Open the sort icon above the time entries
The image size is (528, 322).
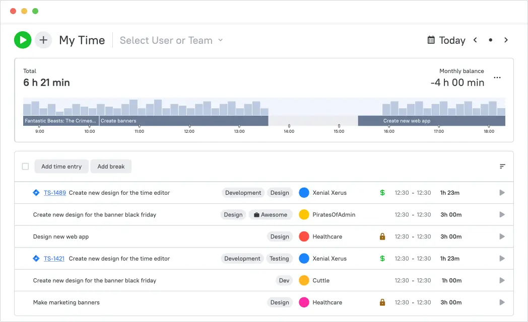[x=502, y=166]
